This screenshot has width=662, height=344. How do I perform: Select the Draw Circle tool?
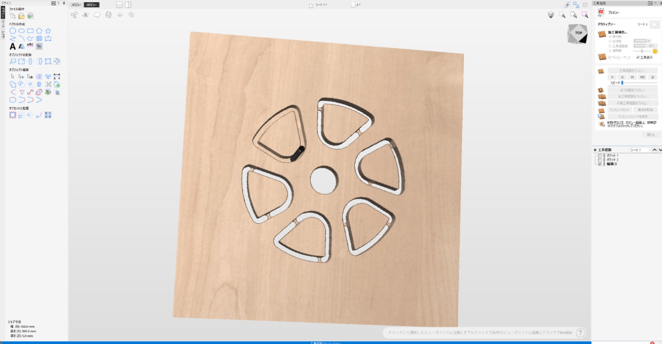click(13, 31)
